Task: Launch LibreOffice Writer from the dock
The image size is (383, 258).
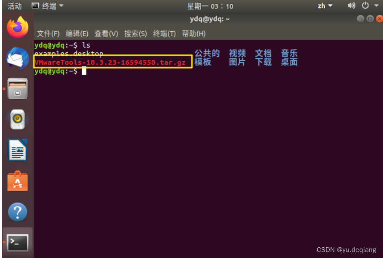Action: (18, 150)
